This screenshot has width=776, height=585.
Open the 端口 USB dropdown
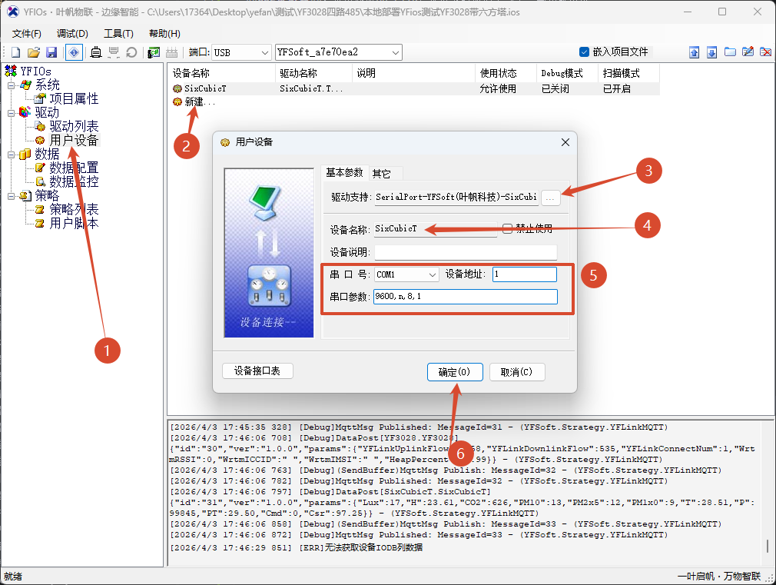pos(264,52)
